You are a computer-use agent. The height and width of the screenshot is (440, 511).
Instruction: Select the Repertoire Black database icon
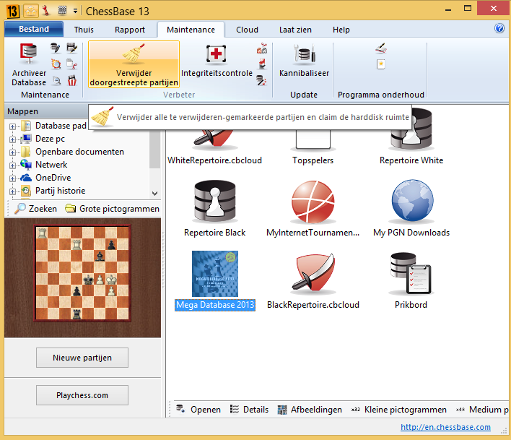[215, 202]
